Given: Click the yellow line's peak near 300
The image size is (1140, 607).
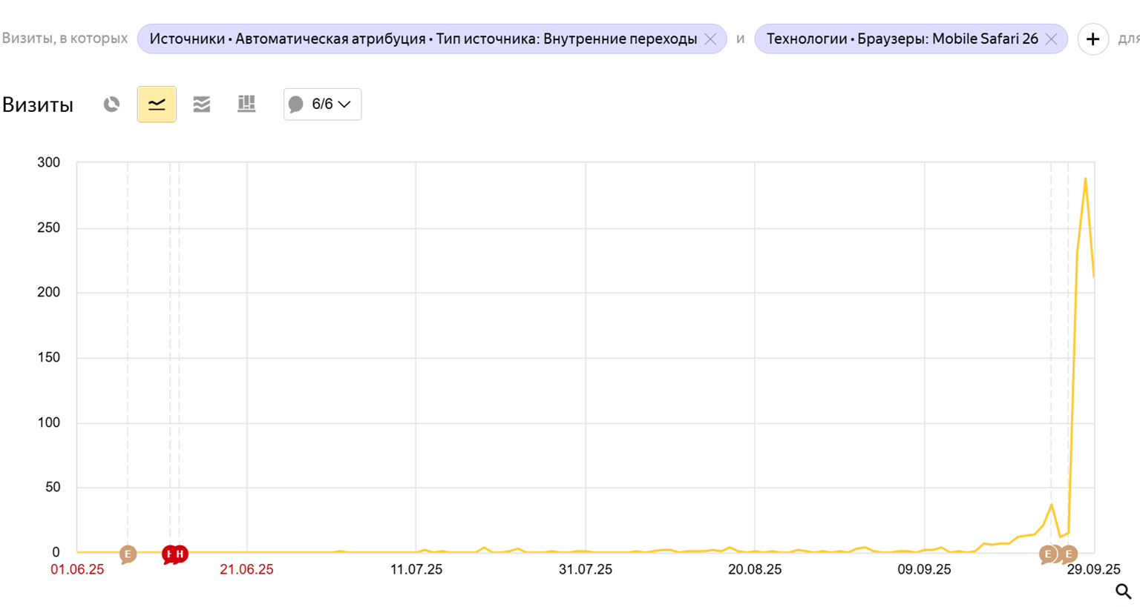Looking at the screenshot, I should [1085, 179].
